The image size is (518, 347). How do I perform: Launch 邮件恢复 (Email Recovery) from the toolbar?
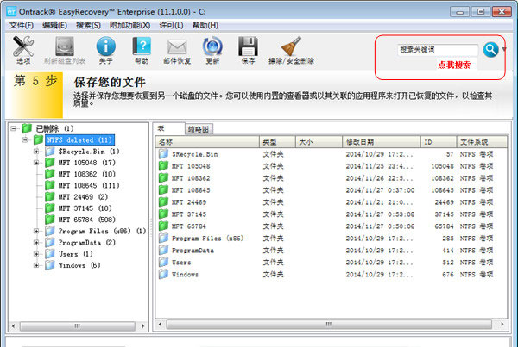coord(177,51)
